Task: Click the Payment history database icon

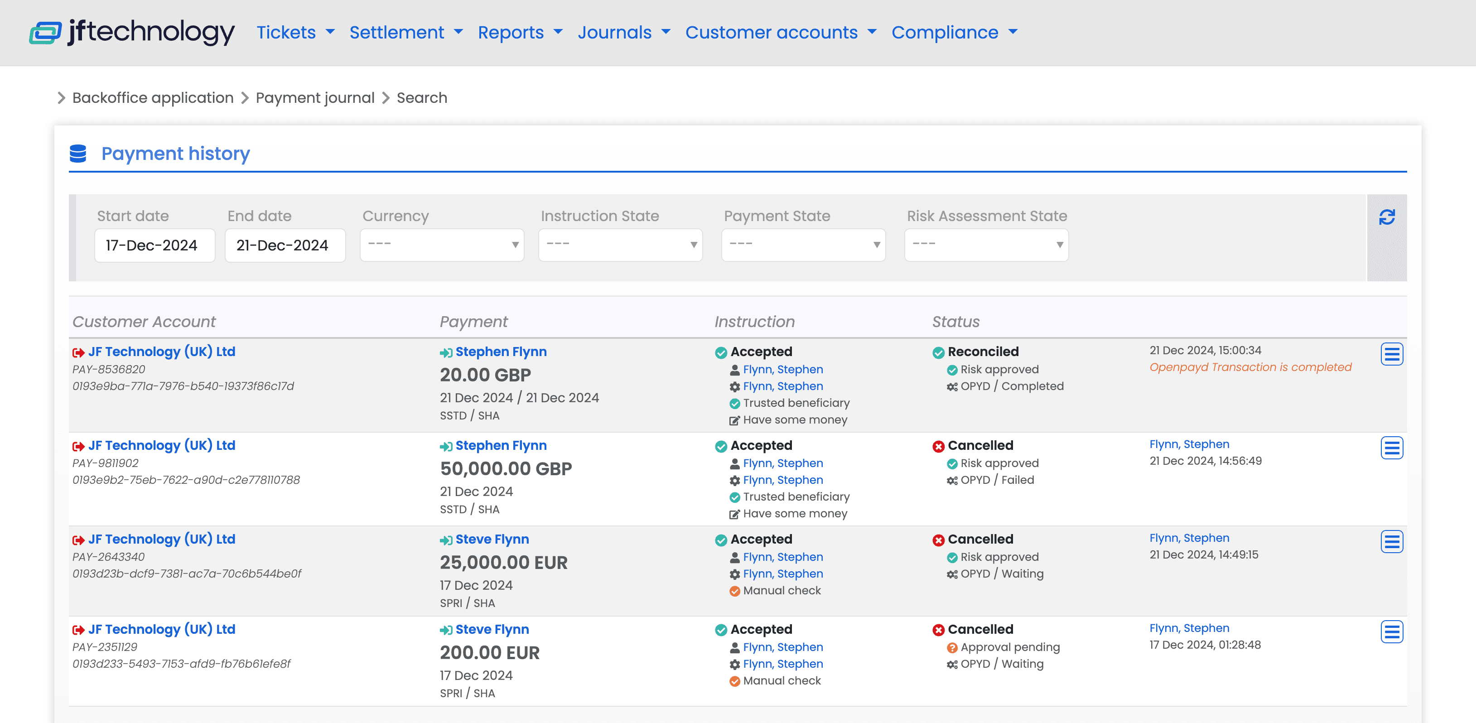Action: 78,154
